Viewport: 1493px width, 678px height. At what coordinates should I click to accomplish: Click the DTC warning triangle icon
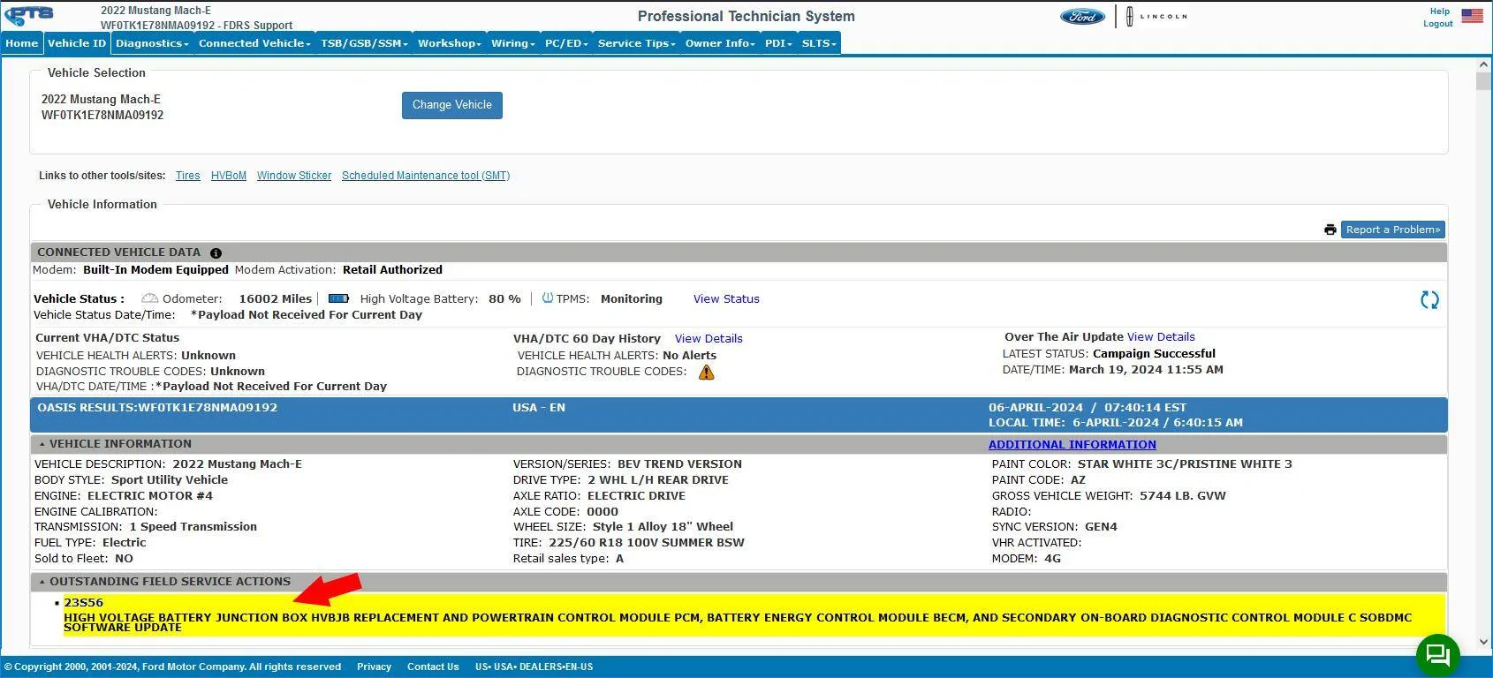coord(706,373)
